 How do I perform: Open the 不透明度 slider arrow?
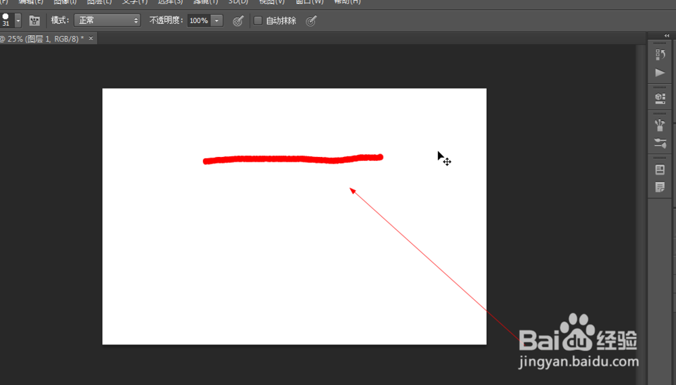pyautogui.click(x=217, y=20)
